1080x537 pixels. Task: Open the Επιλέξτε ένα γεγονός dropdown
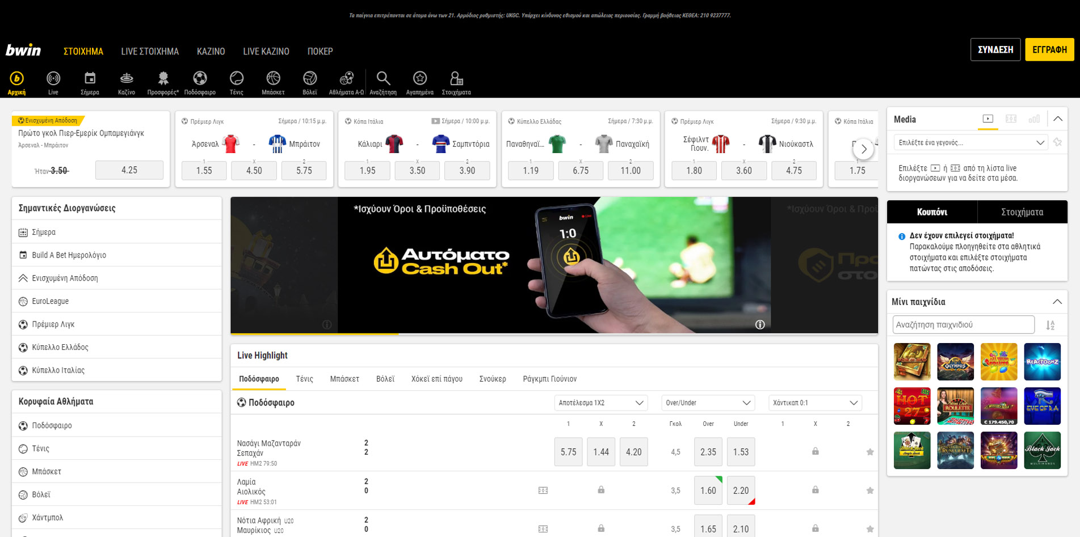coord(971,142)
